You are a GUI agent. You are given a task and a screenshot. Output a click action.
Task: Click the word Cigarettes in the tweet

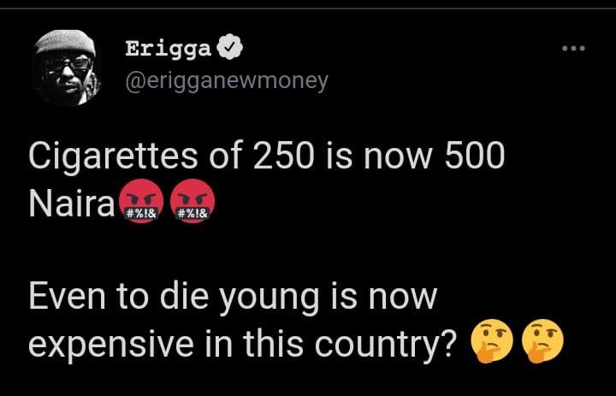tap(114, 157)
